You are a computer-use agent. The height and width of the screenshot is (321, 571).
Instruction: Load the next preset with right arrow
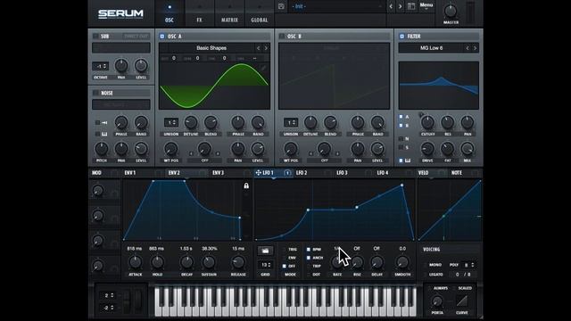(x=401, y=6)
